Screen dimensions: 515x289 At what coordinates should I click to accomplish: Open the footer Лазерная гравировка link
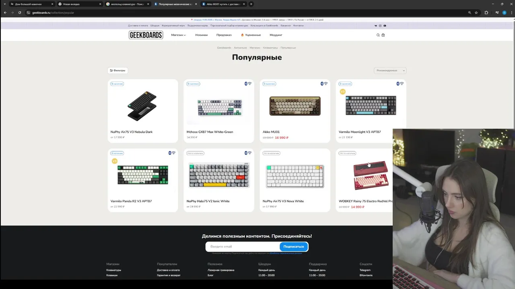(221, 270)
